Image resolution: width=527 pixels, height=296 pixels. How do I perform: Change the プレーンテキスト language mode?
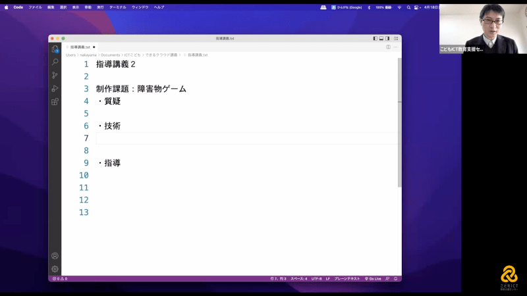tap(347, 278)
